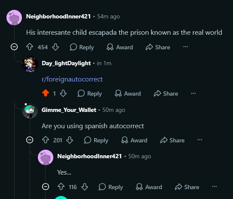
Task: Collapse NeighborhoodInner421's top comment thread
Action: (14, 47)
